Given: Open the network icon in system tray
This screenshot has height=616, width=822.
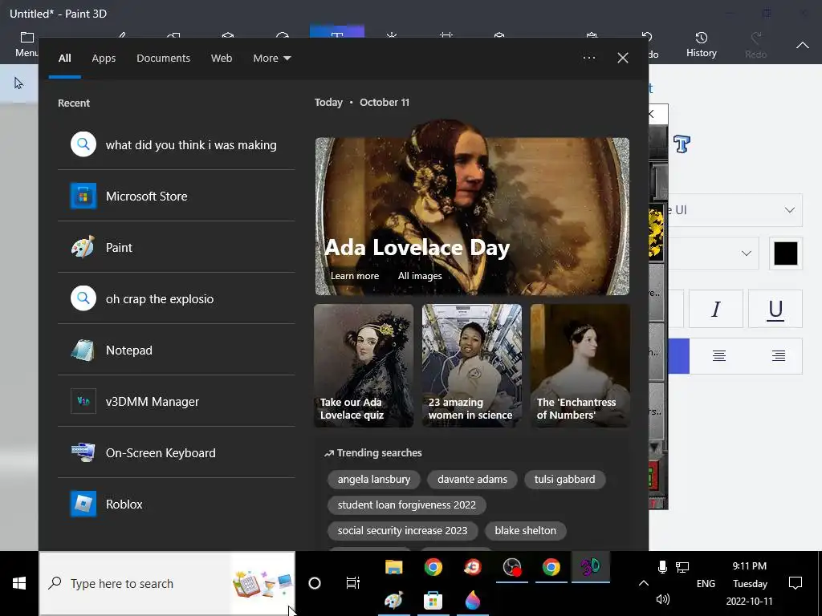Looking at the screenshot, I should (x=682, y=567).
